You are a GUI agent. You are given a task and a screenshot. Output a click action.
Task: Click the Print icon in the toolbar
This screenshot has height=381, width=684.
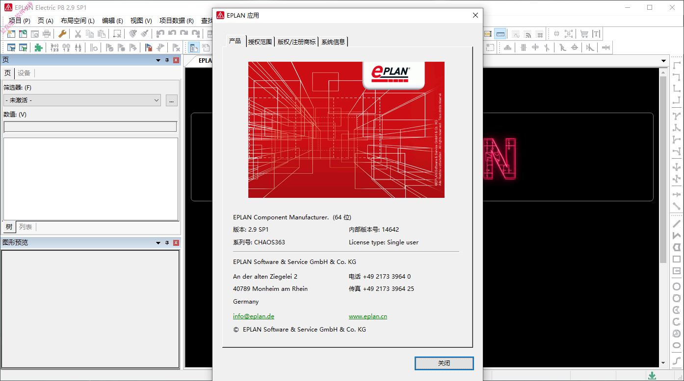point(47,34)
